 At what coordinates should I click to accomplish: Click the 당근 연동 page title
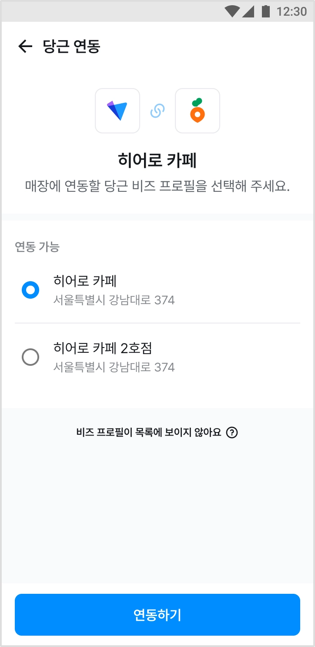72,46
